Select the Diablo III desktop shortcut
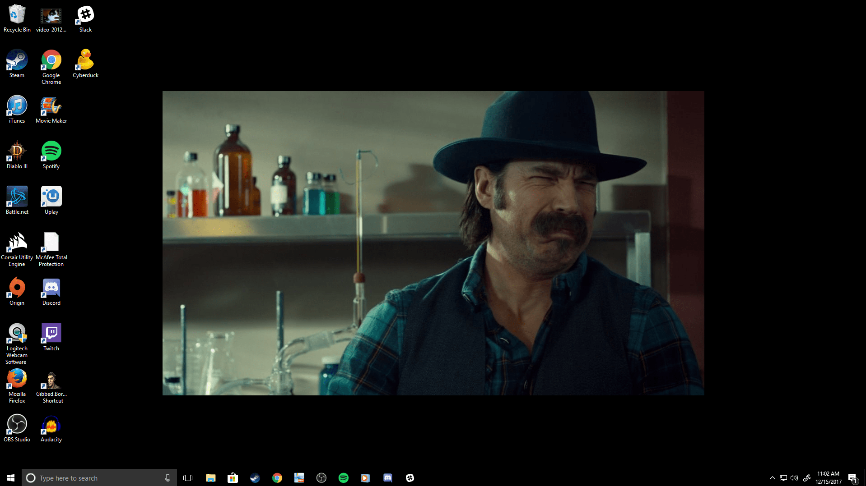The height and width of the screenshot is (486, 866). tap(17, 155)
